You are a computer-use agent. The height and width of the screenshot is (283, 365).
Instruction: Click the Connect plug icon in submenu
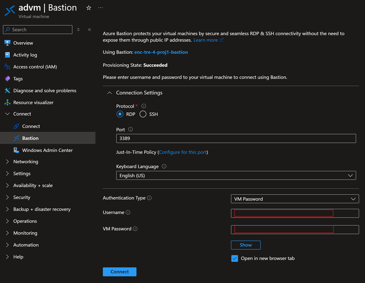point(16,126)
